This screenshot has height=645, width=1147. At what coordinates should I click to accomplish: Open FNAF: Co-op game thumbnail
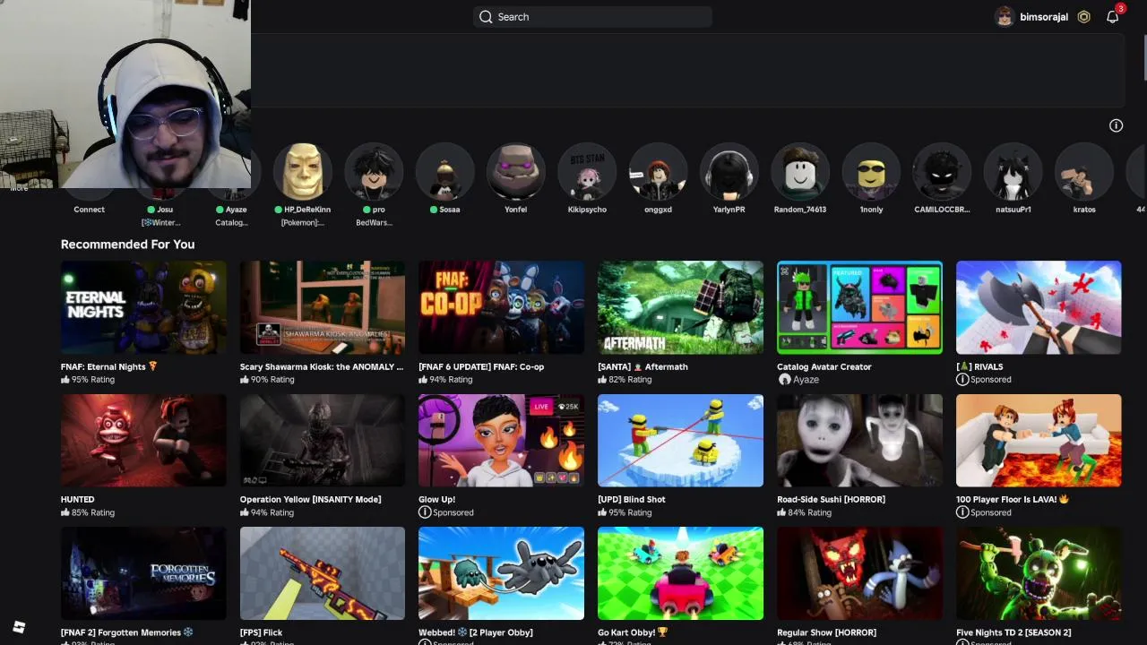501,307
